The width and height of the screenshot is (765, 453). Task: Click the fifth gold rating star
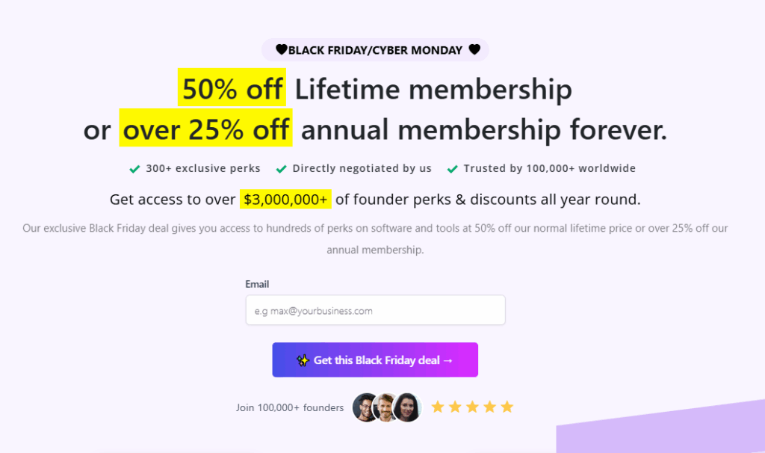tap(507, 407)
